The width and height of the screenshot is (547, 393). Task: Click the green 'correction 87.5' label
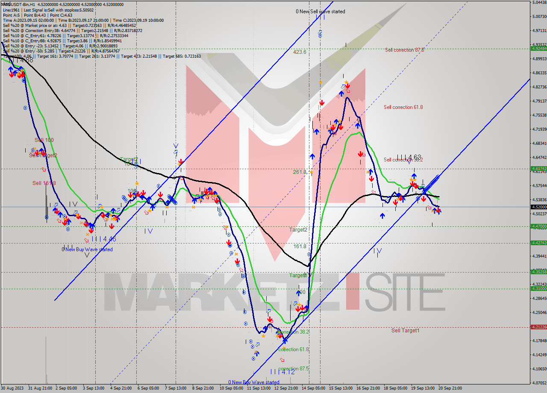(294, 369)
